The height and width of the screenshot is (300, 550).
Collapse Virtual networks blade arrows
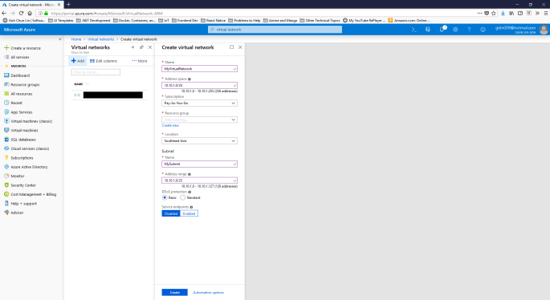(132, 47)
